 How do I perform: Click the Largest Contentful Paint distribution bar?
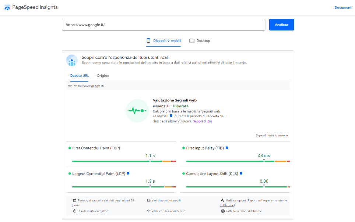[124, 187]
